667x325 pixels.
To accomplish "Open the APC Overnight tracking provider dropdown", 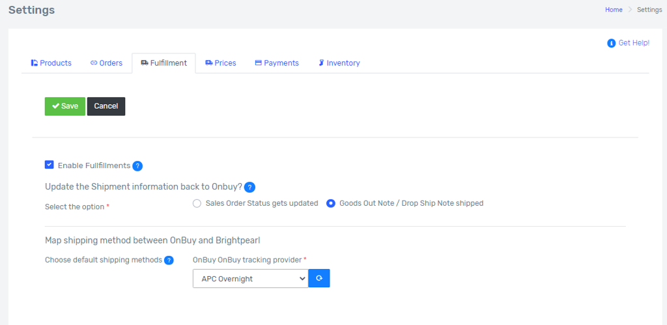I will [251, 279].
